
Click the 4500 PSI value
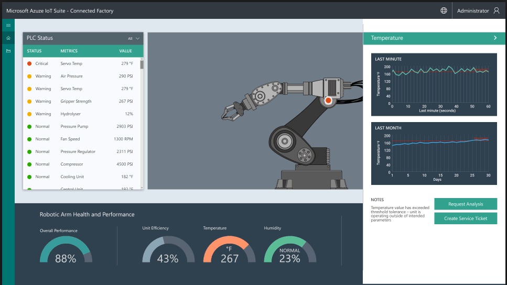[124, 165]
